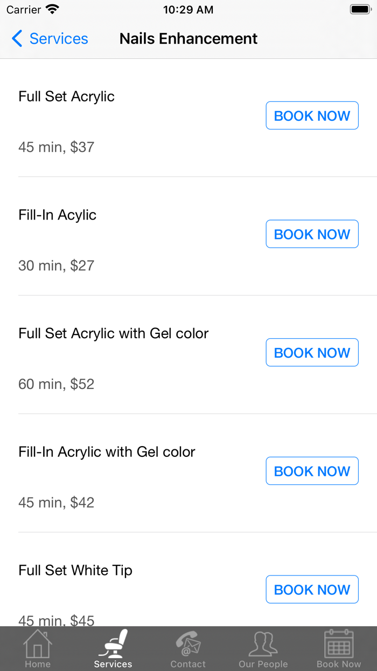Tap the Book Now calendar icon
The height and width of the screenshot is (671, 377).
pyautogui.click(x=339, y=643)
